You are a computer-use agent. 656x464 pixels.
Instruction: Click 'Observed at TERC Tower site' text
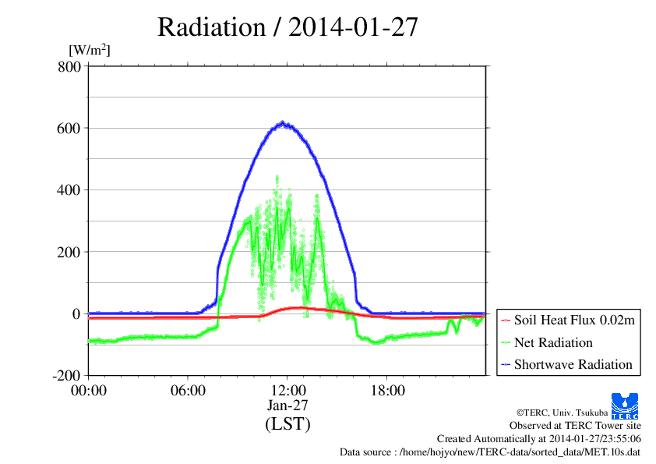click(575, 426)
